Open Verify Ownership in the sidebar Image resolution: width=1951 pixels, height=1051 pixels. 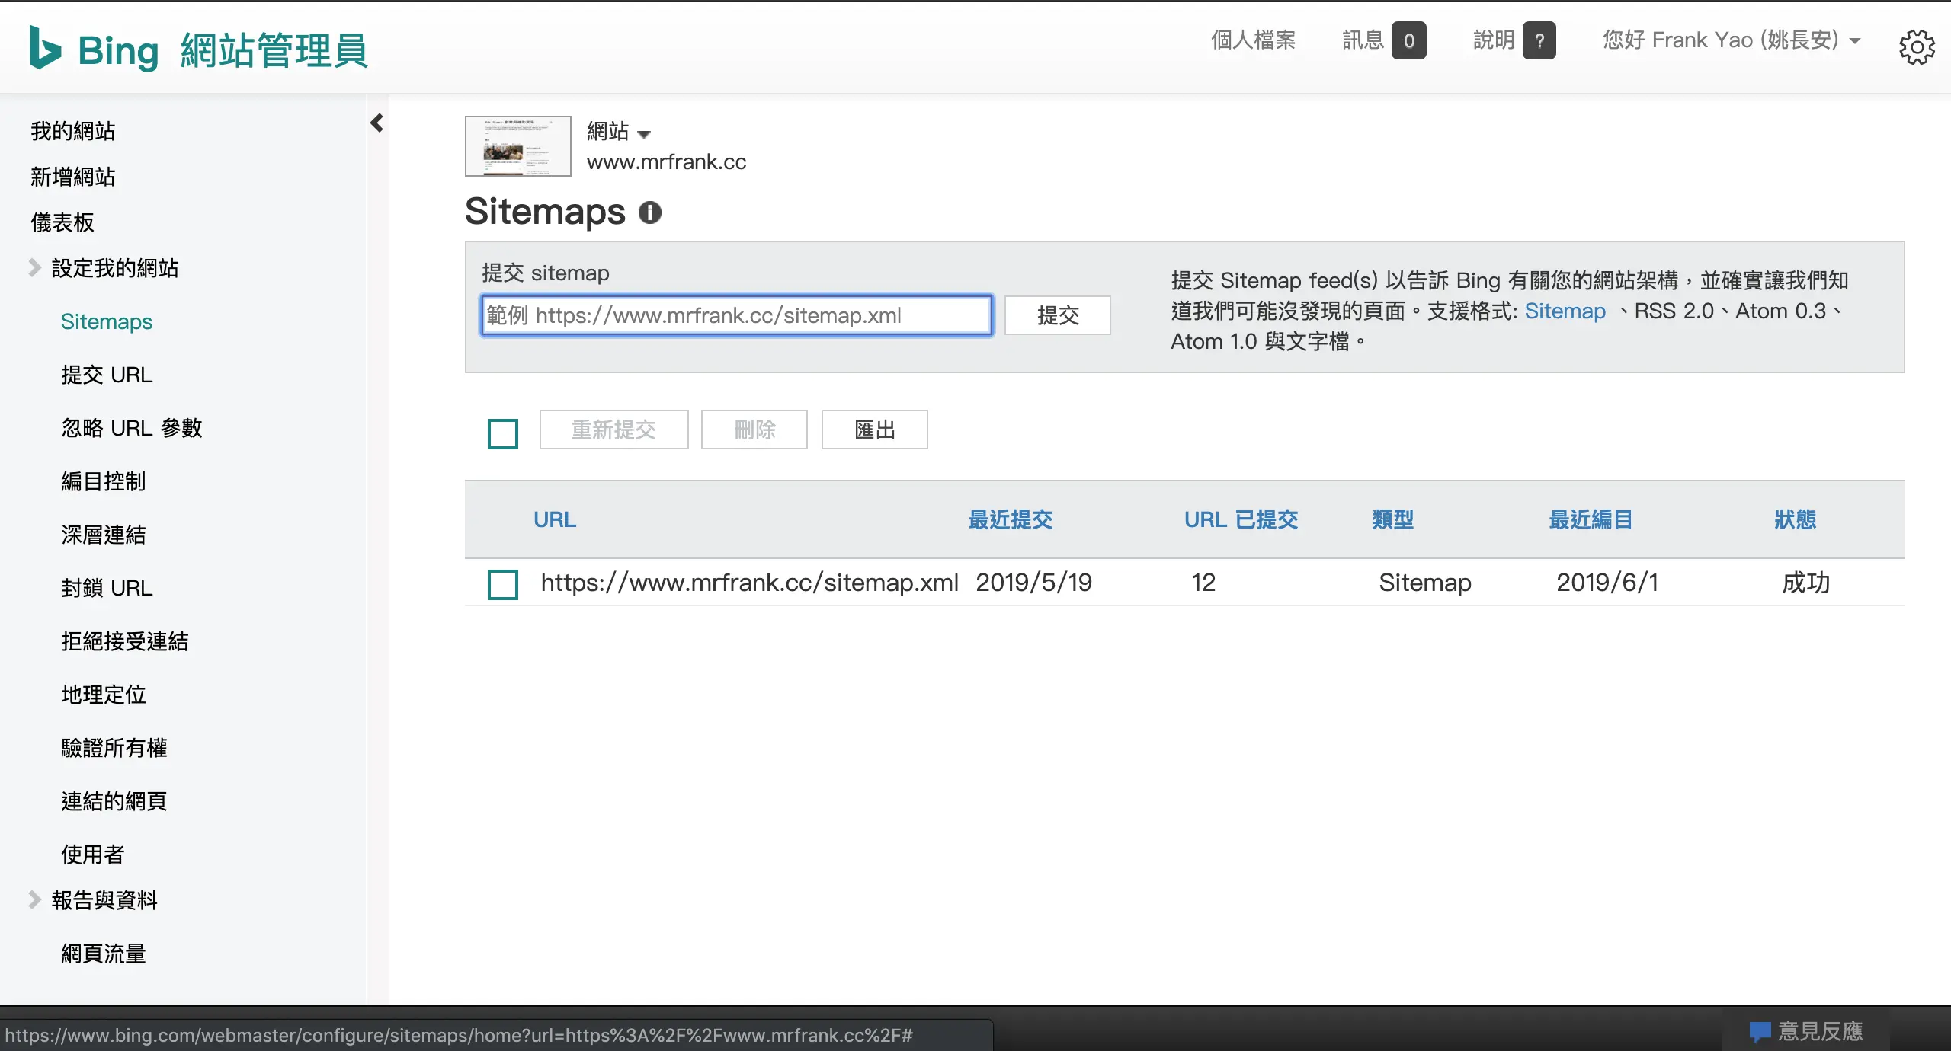(114, 748)
